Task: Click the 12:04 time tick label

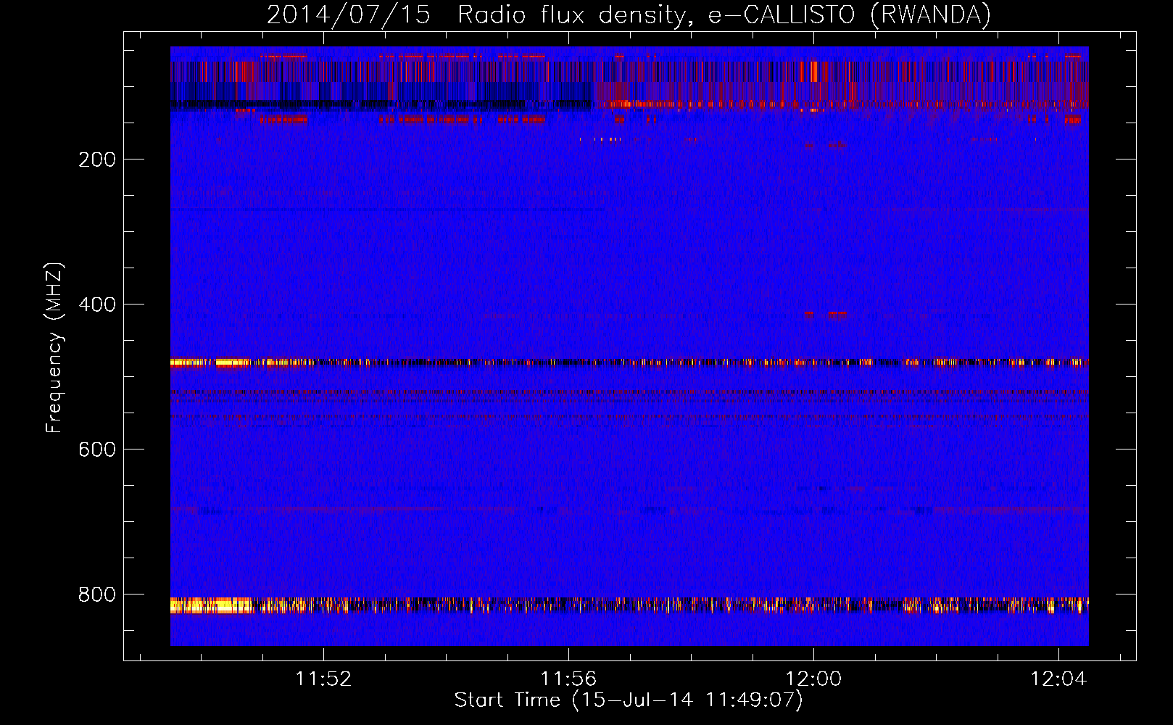Action: pos(1058,679)
